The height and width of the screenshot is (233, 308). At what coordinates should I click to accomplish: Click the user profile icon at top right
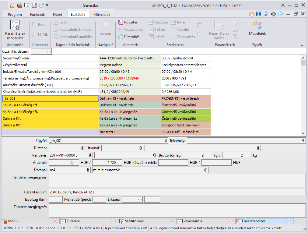pyautogui.click(x=266, y=14)
